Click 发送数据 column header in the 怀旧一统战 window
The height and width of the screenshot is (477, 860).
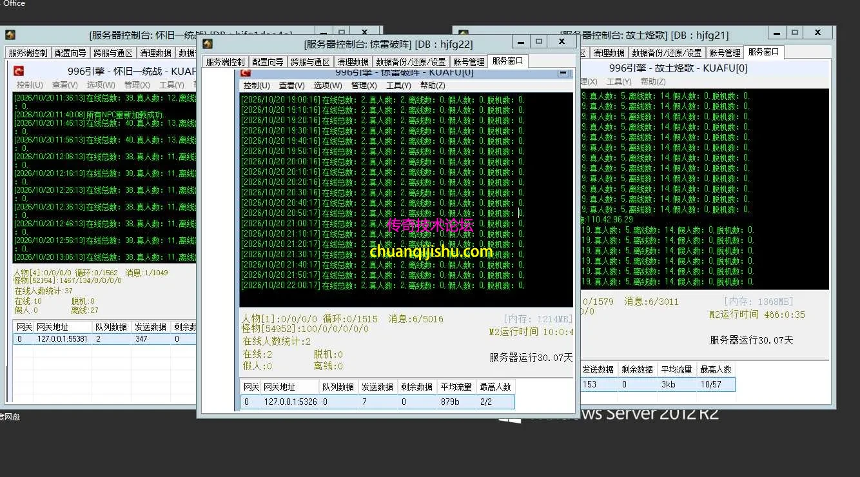[151, 327]
